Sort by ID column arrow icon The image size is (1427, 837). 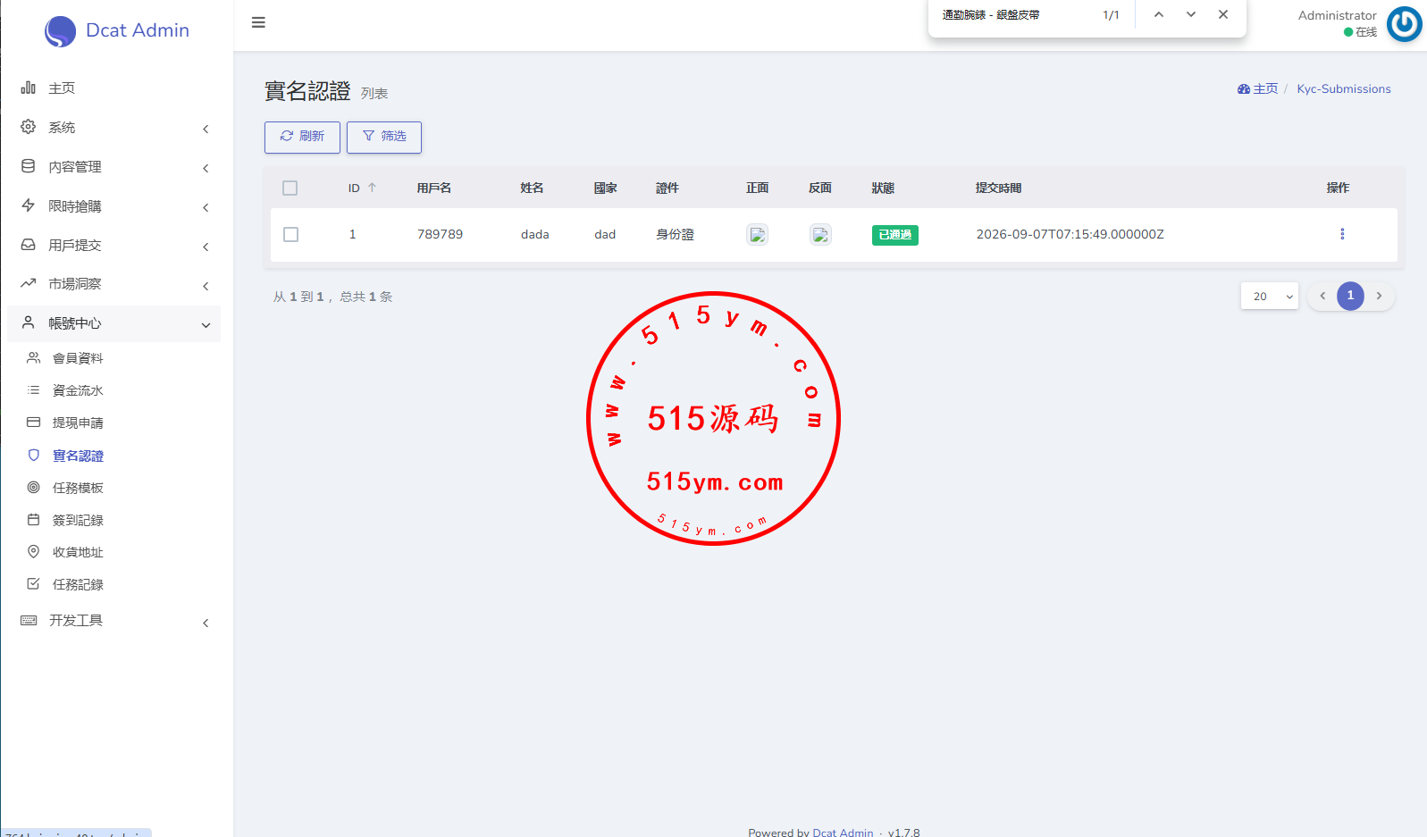click(x=372, y=188)
